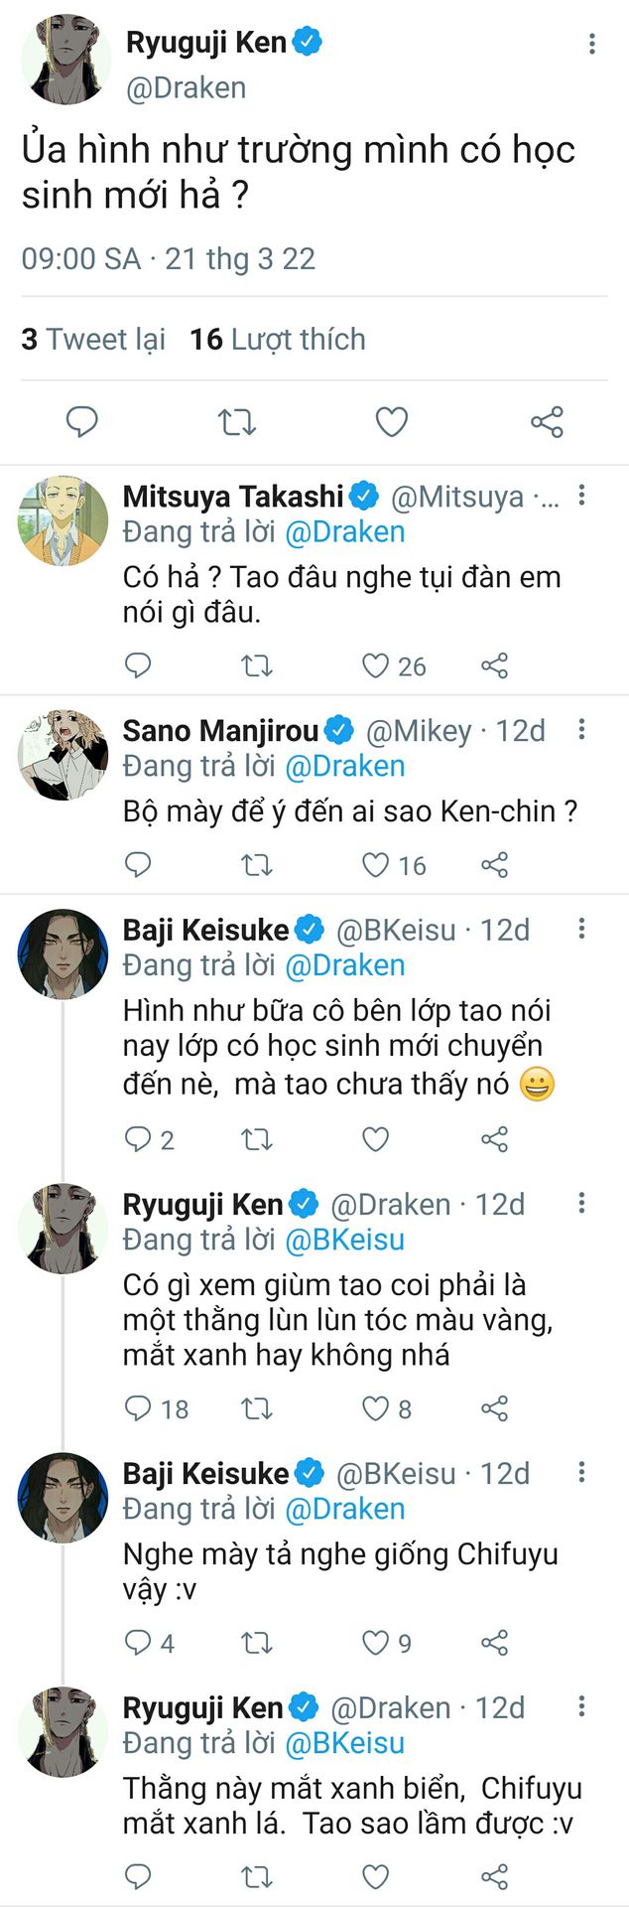The width and height of the screenshot is (629, 1907).
Task: Retweet Sano Manjirou's reply
Action: coord(257,865)
